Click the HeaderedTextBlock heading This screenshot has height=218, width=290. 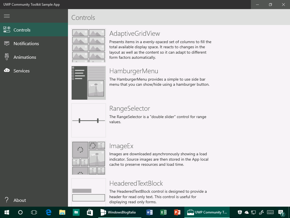click(x=136, y=183)
